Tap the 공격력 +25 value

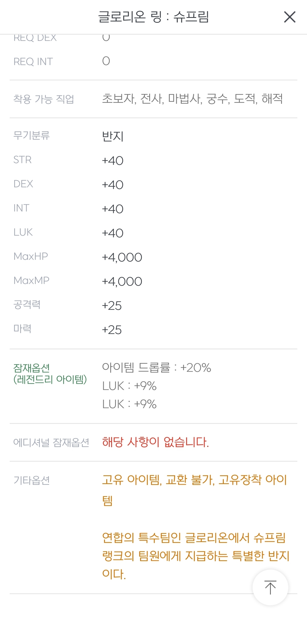pyautogui.click(x=112, y=306)
